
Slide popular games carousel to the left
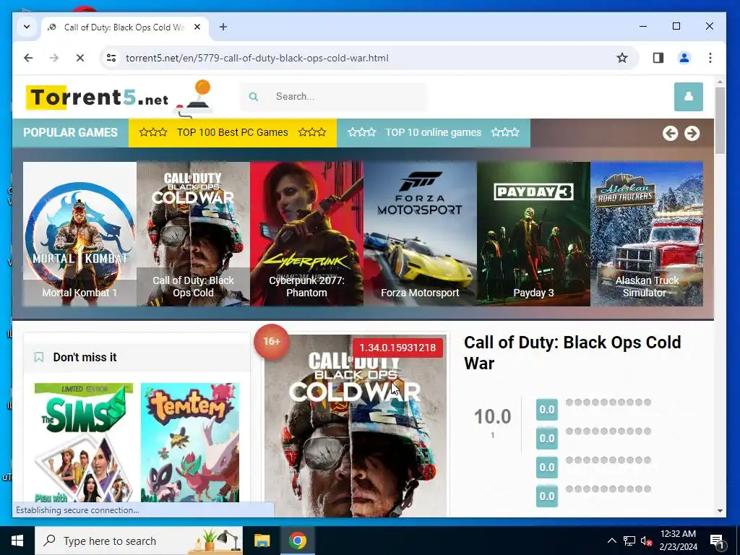pyautogui.click(x=670, y=133)
